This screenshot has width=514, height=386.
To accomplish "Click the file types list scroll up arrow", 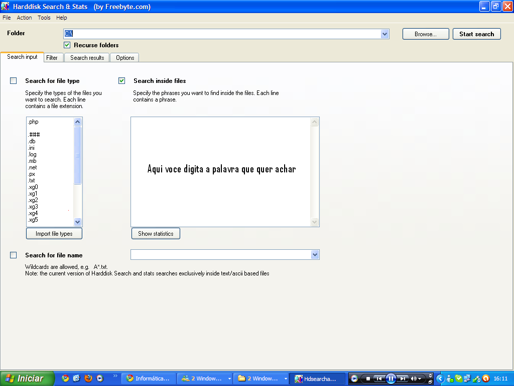I will coord(78,122).
